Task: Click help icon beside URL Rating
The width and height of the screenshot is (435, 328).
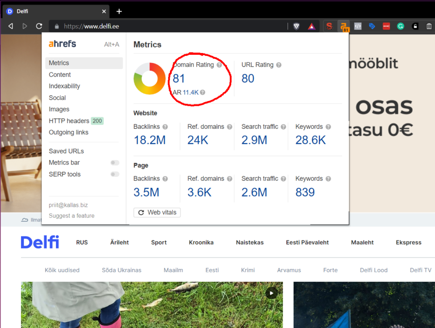Action: (279, 65)
